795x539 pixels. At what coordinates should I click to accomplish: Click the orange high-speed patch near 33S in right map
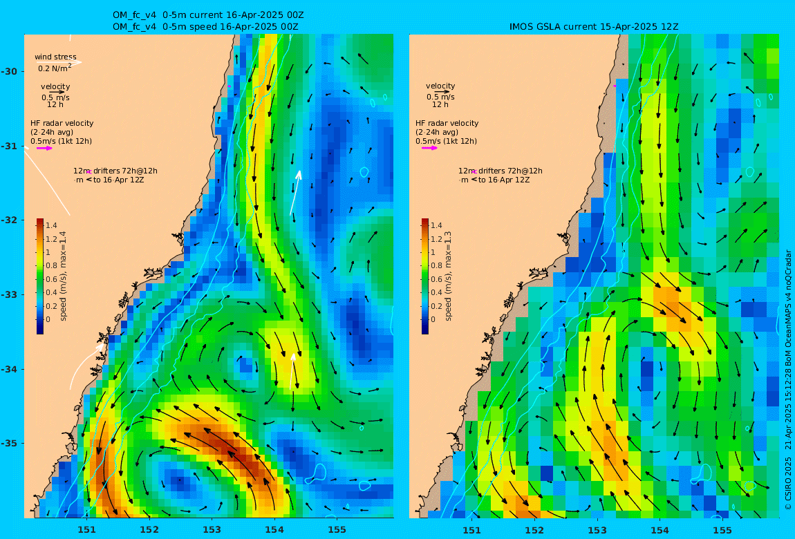pyautogui.click(x=673, y=303)
